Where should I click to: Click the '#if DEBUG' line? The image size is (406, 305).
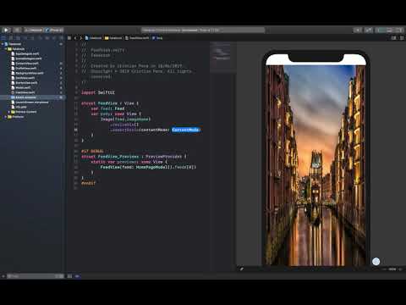pos(92,151)
